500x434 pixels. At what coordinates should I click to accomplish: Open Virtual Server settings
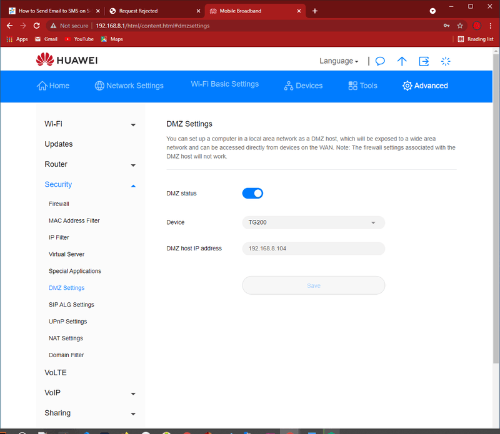click(66, 254)
